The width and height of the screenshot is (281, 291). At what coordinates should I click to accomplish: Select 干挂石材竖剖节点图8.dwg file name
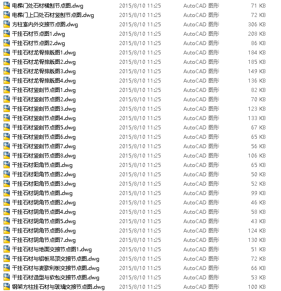point(44,156)
